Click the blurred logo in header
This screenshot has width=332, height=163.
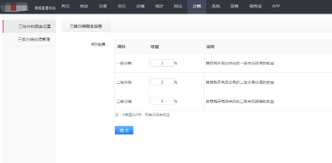point(14,7)
